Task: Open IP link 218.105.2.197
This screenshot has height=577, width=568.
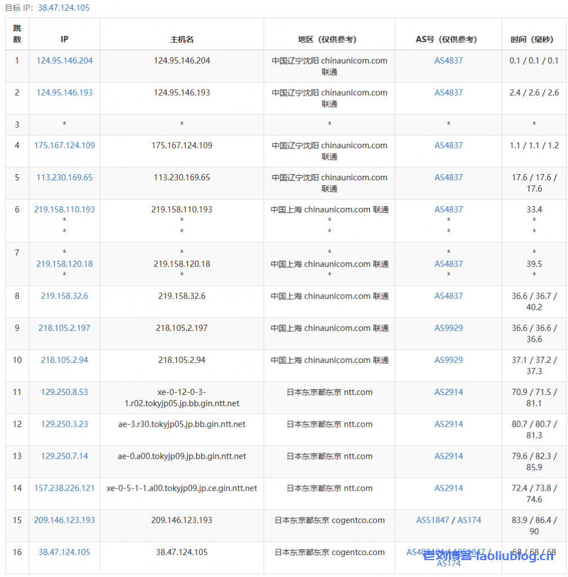Action: click(64, 328)
